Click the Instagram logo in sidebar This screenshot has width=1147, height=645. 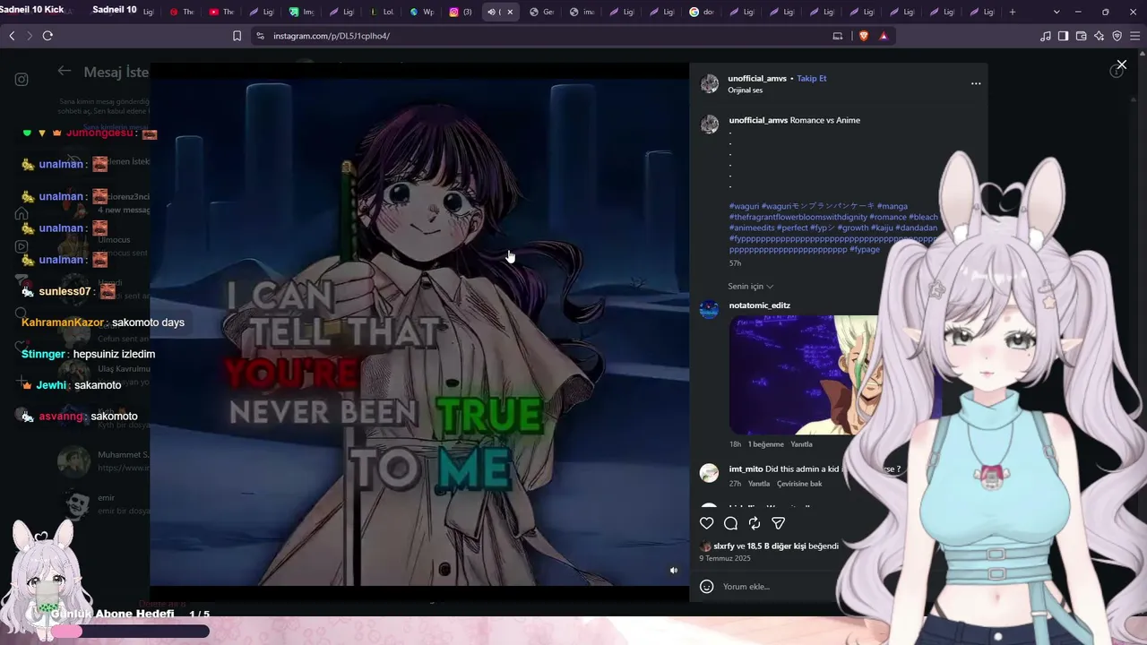coord(22,80)
